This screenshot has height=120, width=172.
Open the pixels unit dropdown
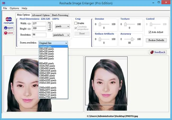[62, 26]
